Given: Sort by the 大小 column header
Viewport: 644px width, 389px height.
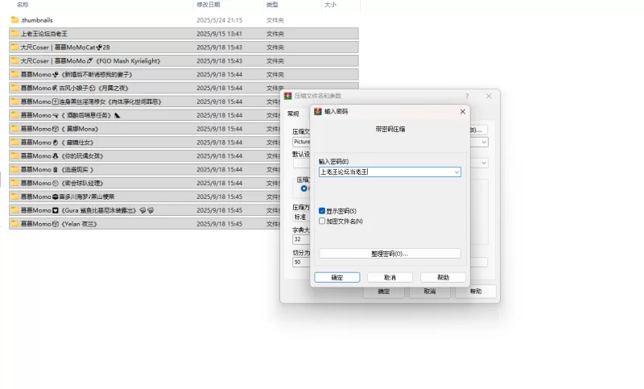Looking at the screenshot, I should [330, 5].
